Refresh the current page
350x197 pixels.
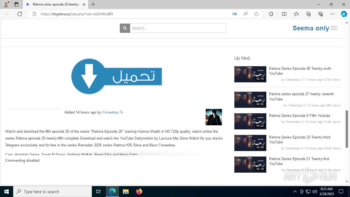pos(20,14)
